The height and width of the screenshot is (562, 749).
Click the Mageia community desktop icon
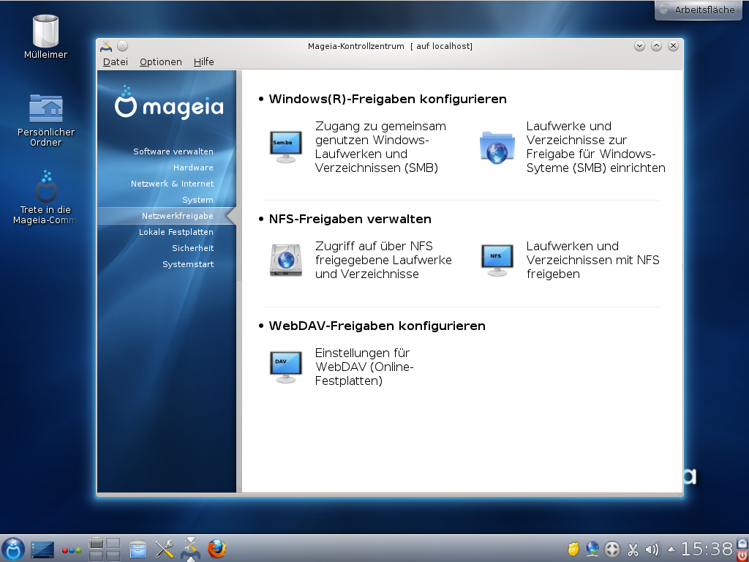[45, 198]
